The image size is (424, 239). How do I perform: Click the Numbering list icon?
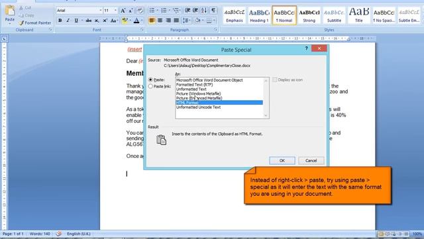164,11
